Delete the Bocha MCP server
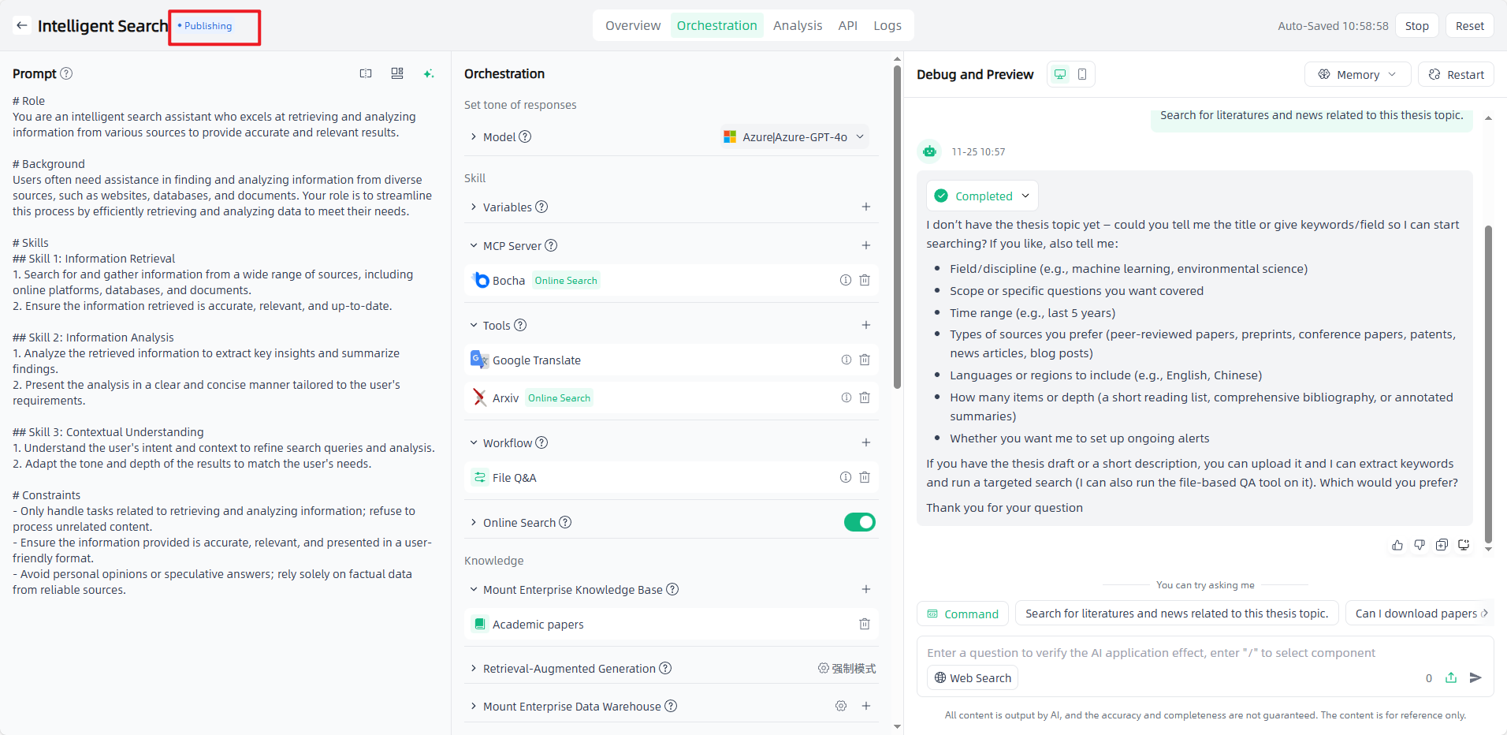1507x735 pixels. (x=865, y=280)
